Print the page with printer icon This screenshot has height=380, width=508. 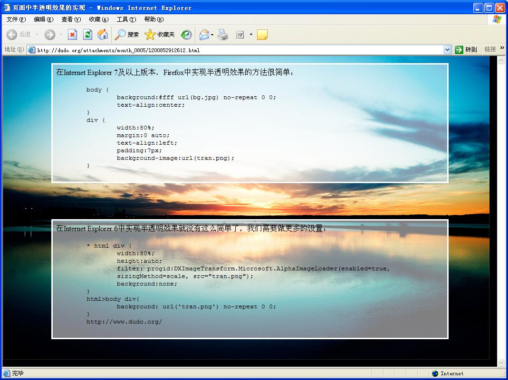[x=223, y=35]
